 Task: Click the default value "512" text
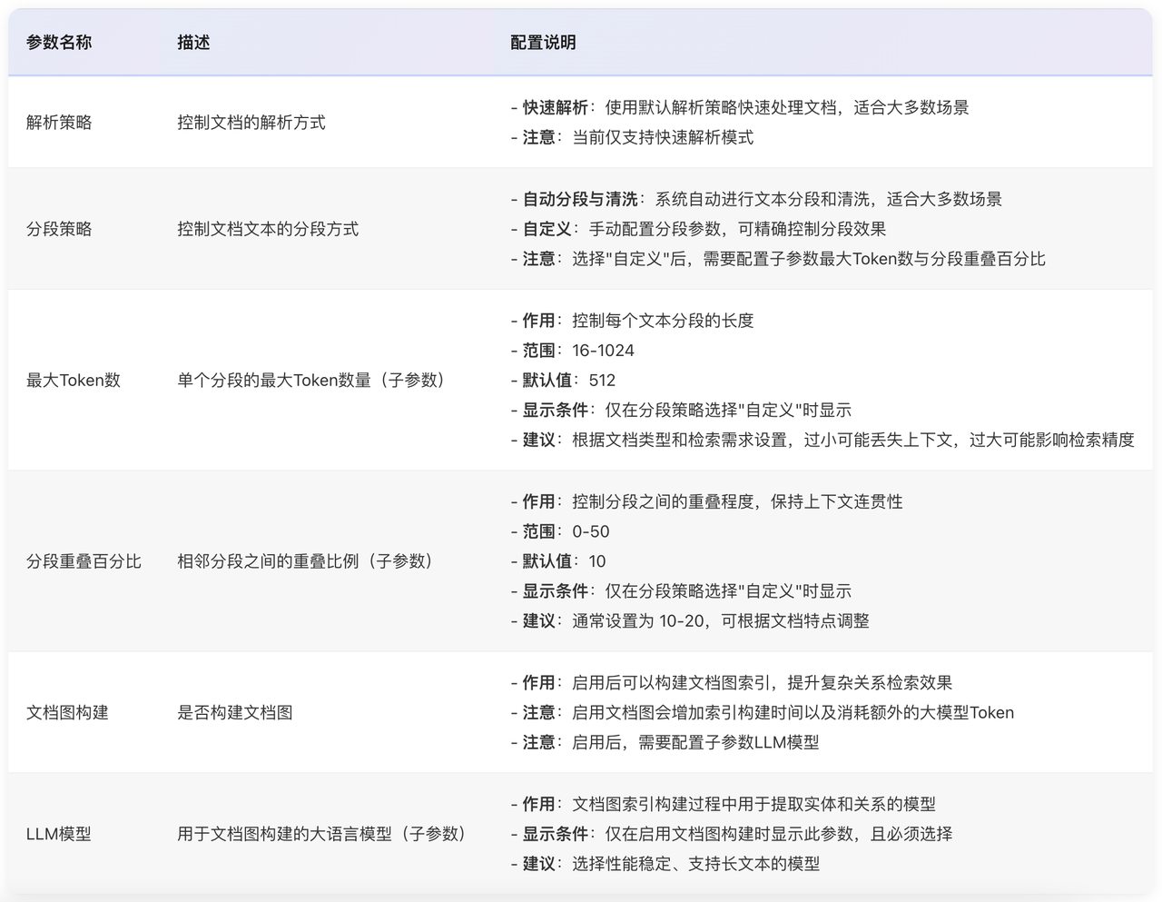tap(602, 380)
